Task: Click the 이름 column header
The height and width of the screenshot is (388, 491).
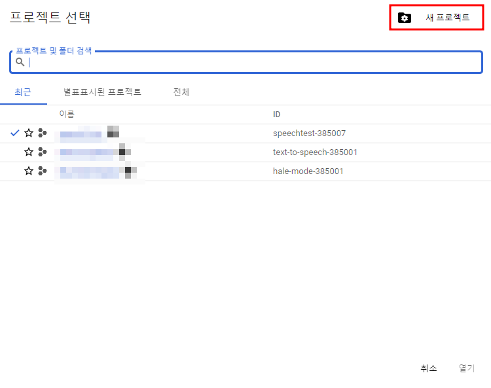Action: tap(67, 115)
